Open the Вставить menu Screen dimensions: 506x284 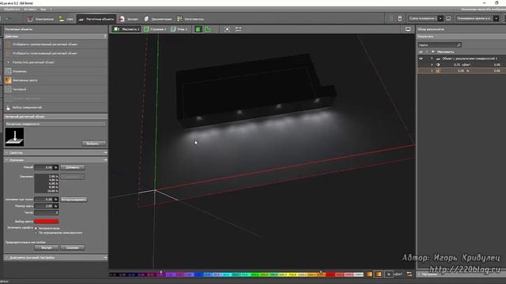(30, 9)
